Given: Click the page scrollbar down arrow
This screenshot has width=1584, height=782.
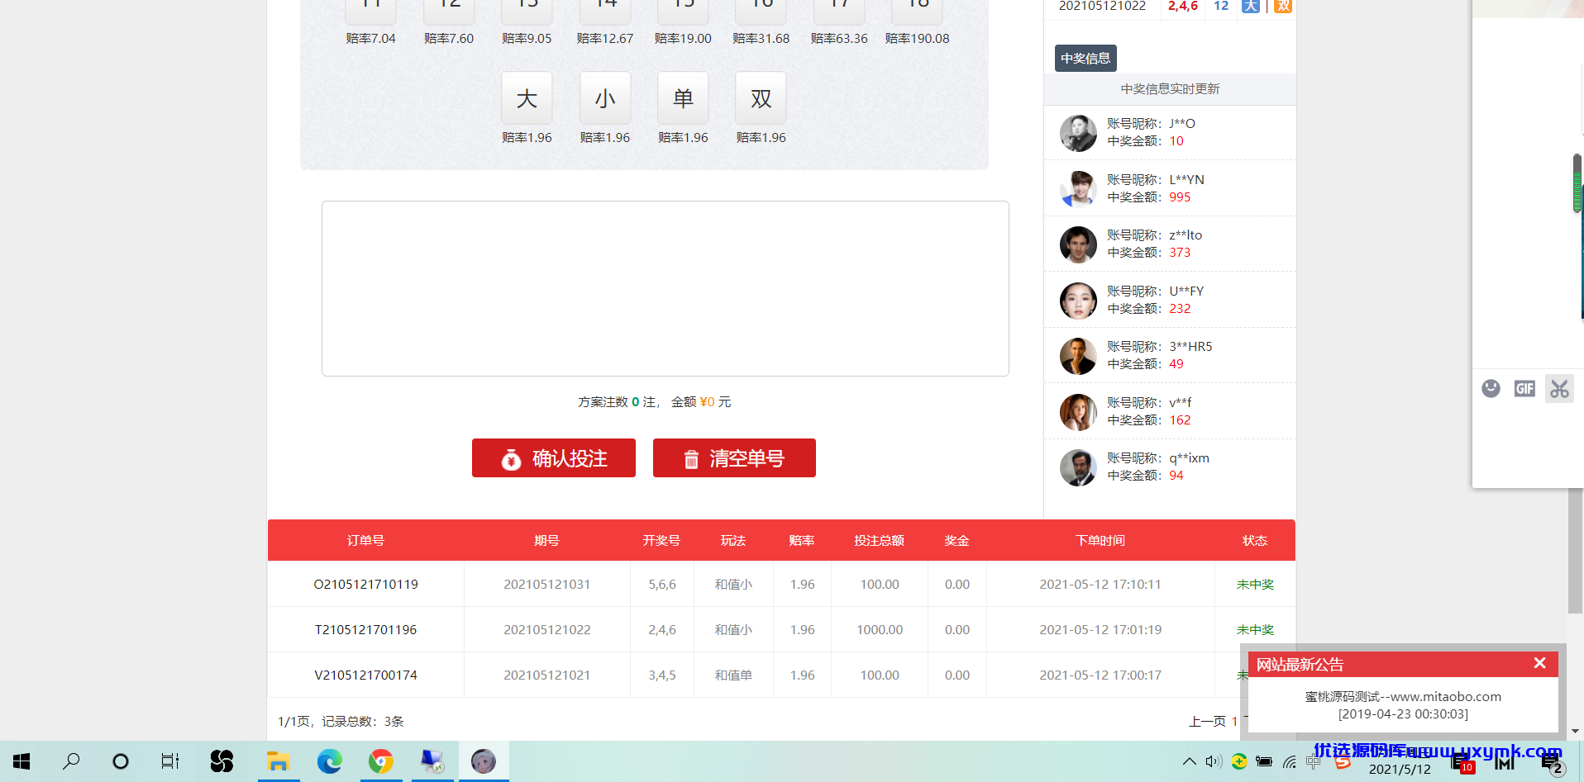Looking at the screenshot, I should (1575, 731).
